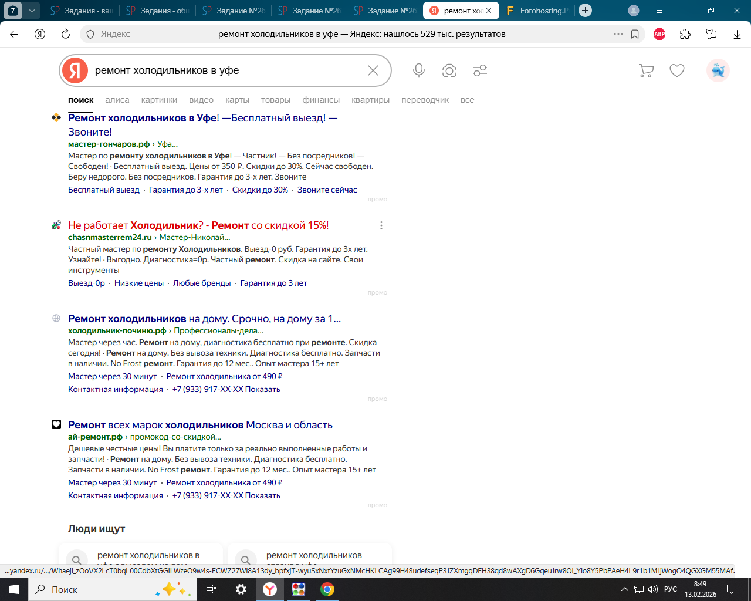The height and width of the screenshot is (601, 751).
Task: Start voice search with microphone icon
Action: click(419, 70)
